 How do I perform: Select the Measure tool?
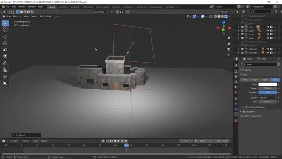click(x=5, y=70)
